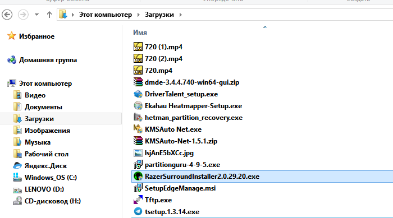This screenshot has width=393, height=218.
Task: Select Загрузки in the navigation pane
Action: click(x=39, y=119)
